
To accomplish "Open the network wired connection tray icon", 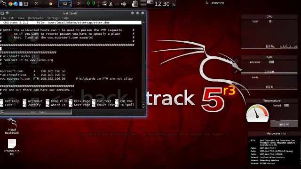I will [104, 4].
